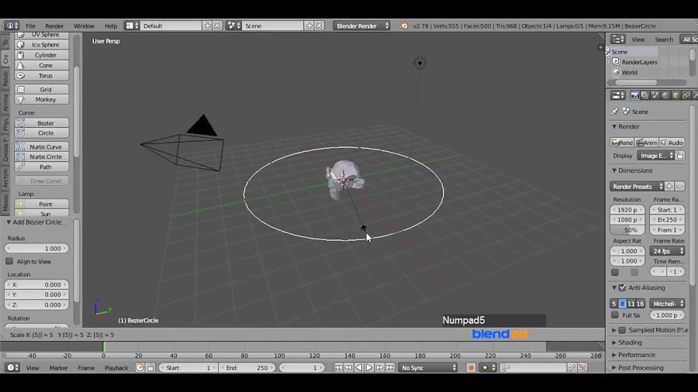The image size is (698, 392).
Task: Click the Monkey mesh icon
Action: point(21,100)
